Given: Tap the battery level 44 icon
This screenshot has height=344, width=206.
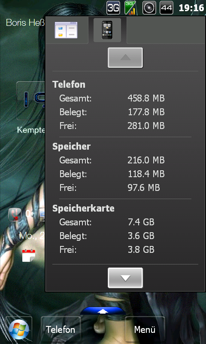Looking at the screenshot, I should click(167, 8).
